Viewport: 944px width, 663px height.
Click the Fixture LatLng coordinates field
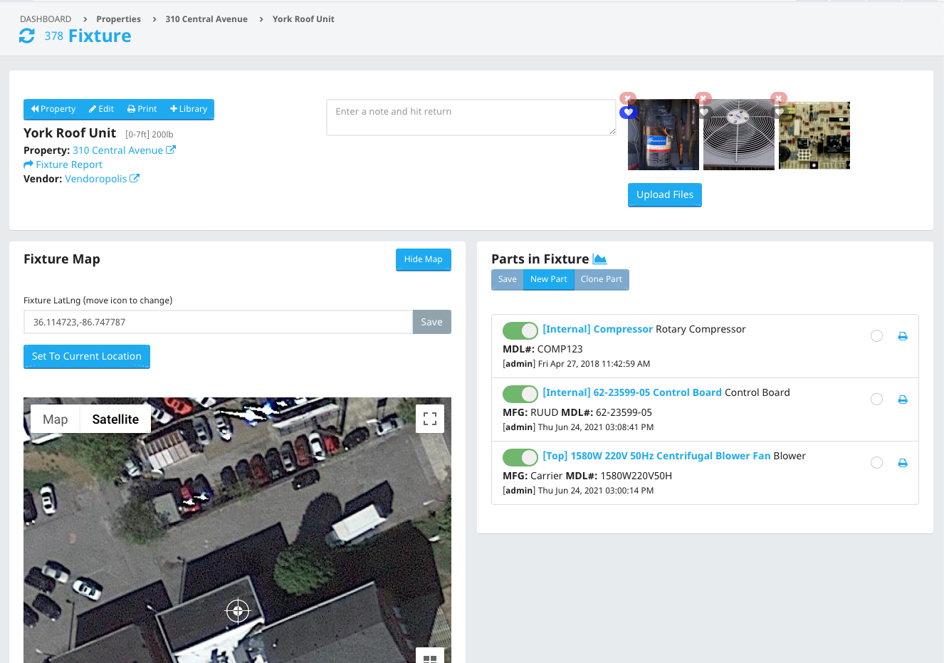click(x=218, y=322)
